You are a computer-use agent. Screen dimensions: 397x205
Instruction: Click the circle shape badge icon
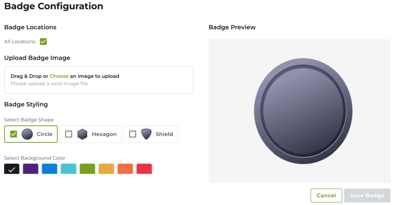(x=27, y=134)
